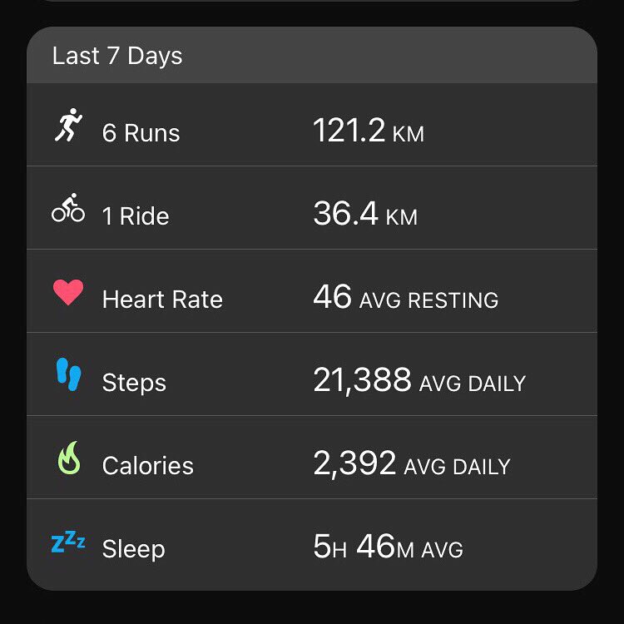Tap the green flame calories icon

point(69,458)
